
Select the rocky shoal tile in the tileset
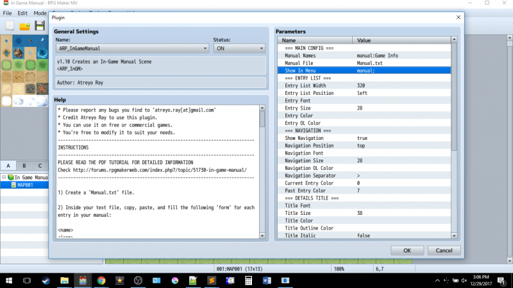coord(19,53)
